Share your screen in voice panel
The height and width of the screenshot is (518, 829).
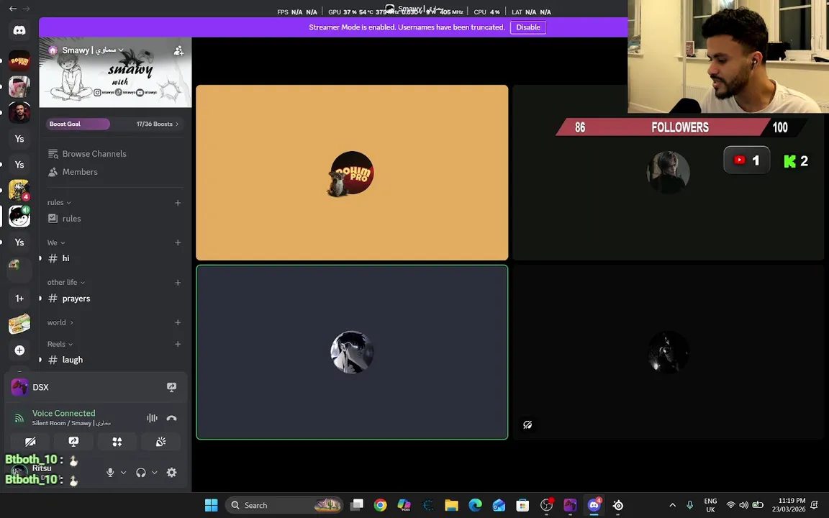click(x=73, y=441)
